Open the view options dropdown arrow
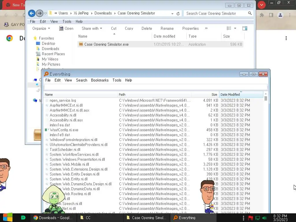 [235, 28]
